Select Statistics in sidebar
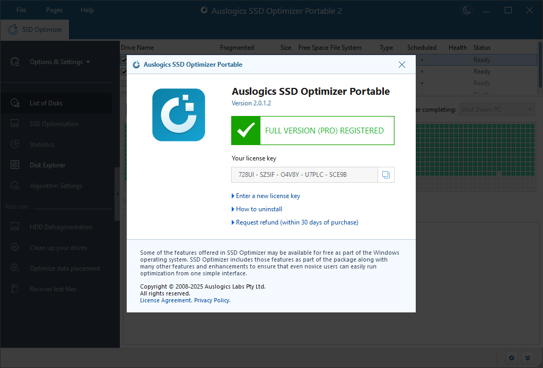The image size is (543, 368). [x=56, y=144]
